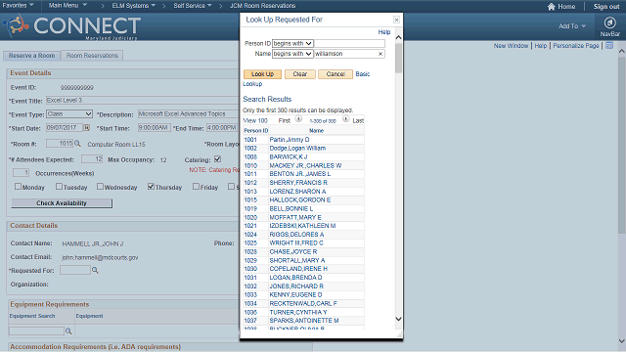Viewport: 626px width, 352px height.
Task: Select result TURNER,CYNTHIA Y
Action: (298, 312)
